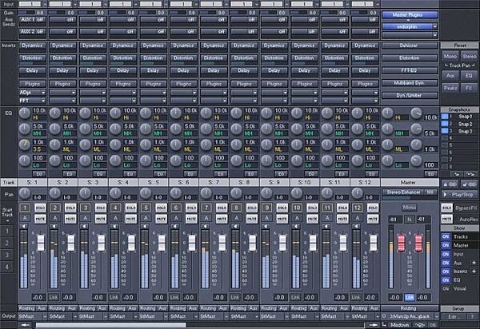Mute track S: 12

[373, 219]
